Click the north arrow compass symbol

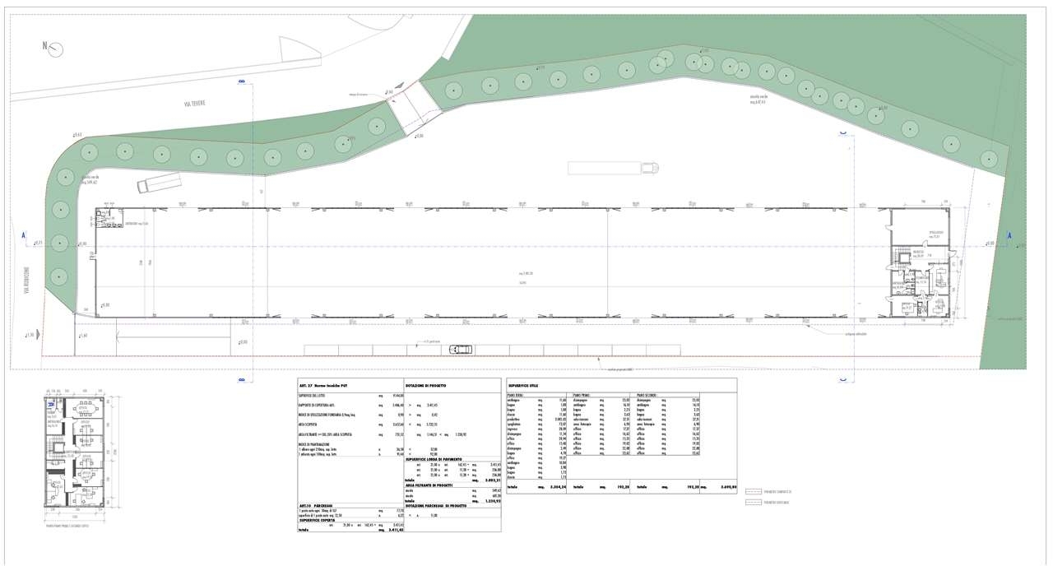56,49
